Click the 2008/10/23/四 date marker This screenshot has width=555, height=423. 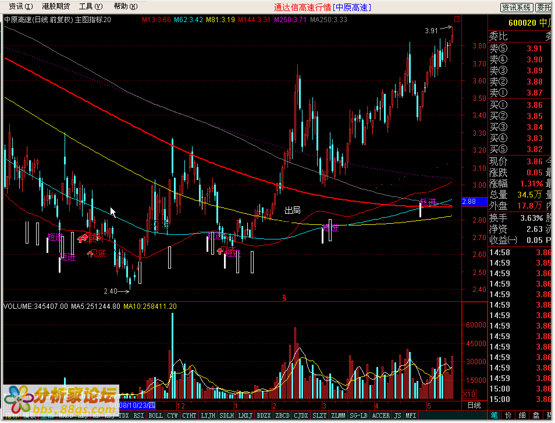pyautogui.click(x=134, y=406)
